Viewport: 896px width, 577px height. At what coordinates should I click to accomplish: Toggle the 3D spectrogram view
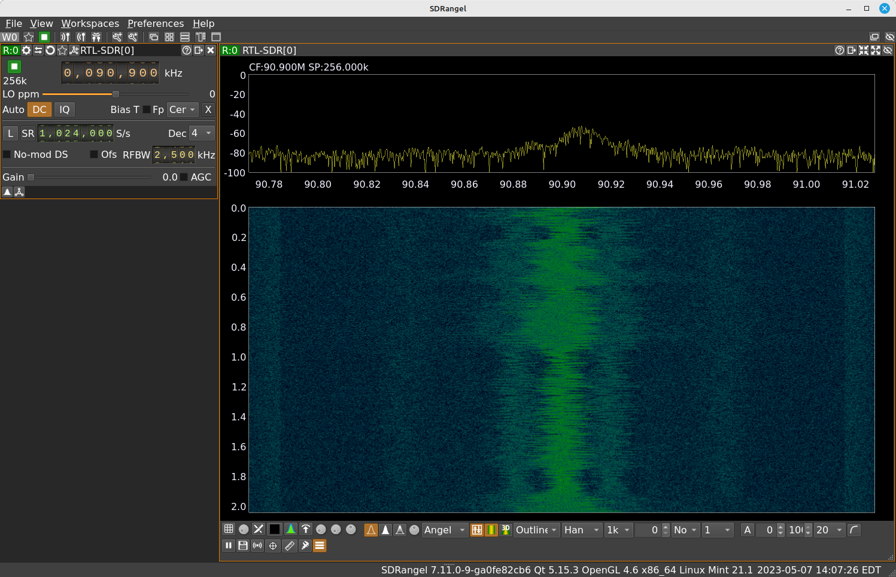(506, 530)
